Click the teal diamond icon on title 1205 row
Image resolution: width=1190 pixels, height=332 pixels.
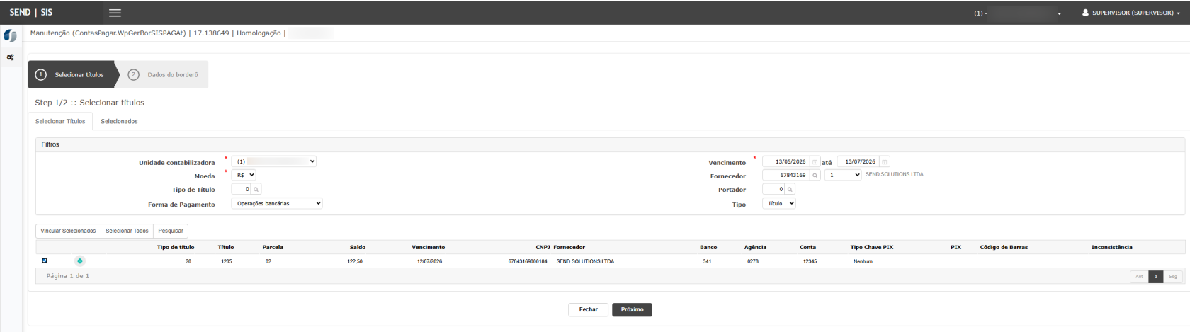tap(80, 261)
